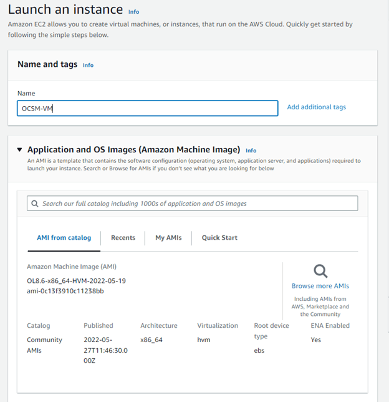The height and width of the screenshot is (402, 389).
Task: Open Info next to Application and OS Images
Action: [251, 150]
